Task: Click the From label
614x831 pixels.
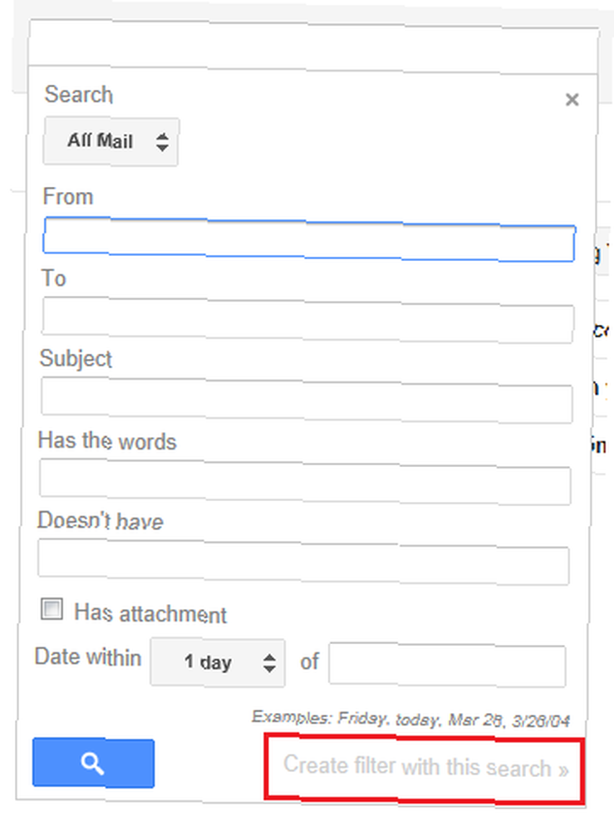Action: 68,197
